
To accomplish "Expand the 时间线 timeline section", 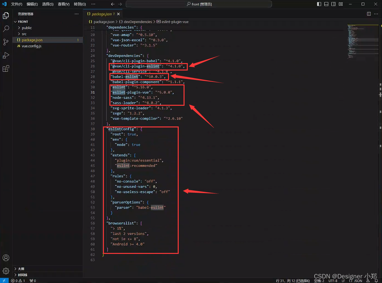I will click(x=48, y=275).
